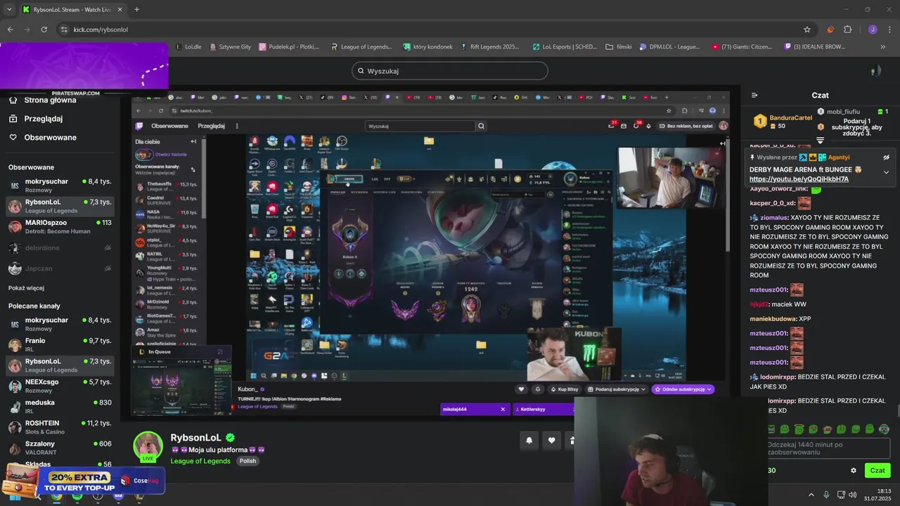Click the last emote with glasses in emote row
Image resolution: width=900 pixels, height=506 pixels.
pos(884,429)
